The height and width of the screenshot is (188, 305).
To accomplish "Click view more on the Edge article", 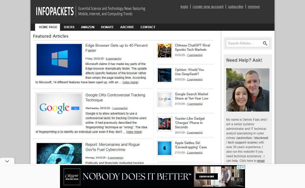I will tap(130, 82).
